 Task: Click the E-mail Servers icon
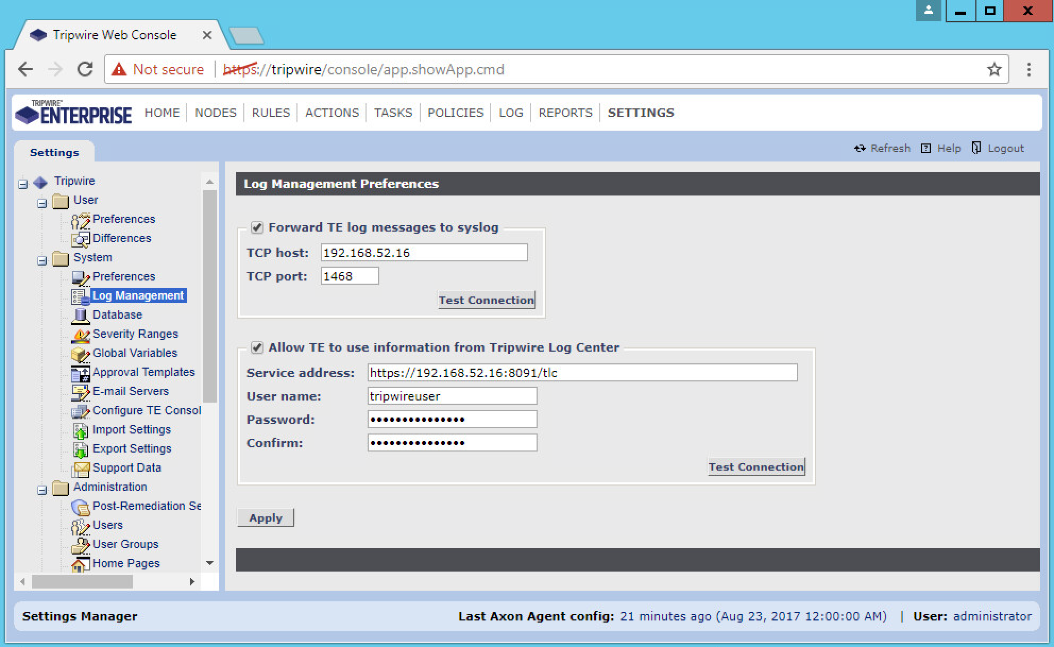(80, 392)
